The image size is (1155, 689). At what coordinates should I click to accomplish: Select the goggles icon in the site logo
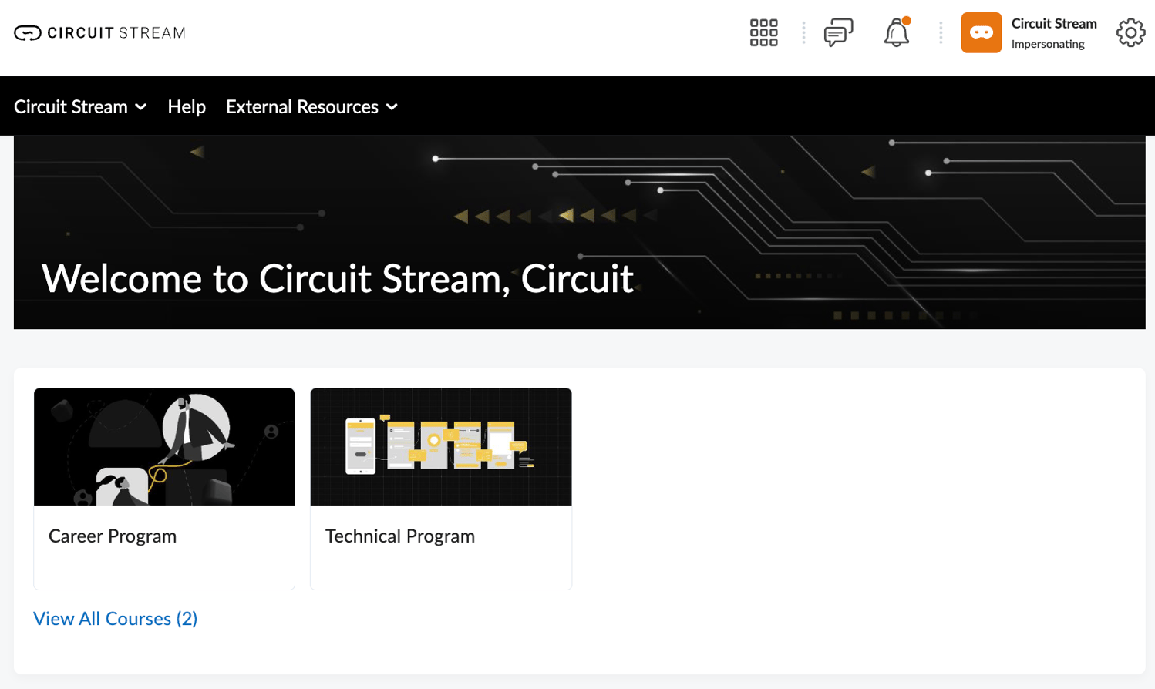(25, 32)
